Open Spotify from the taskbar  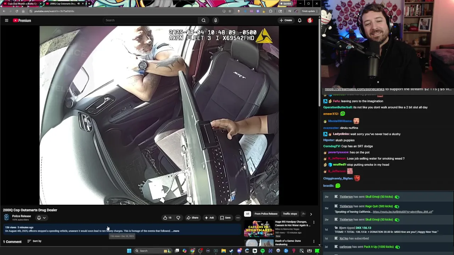point(262,251)
